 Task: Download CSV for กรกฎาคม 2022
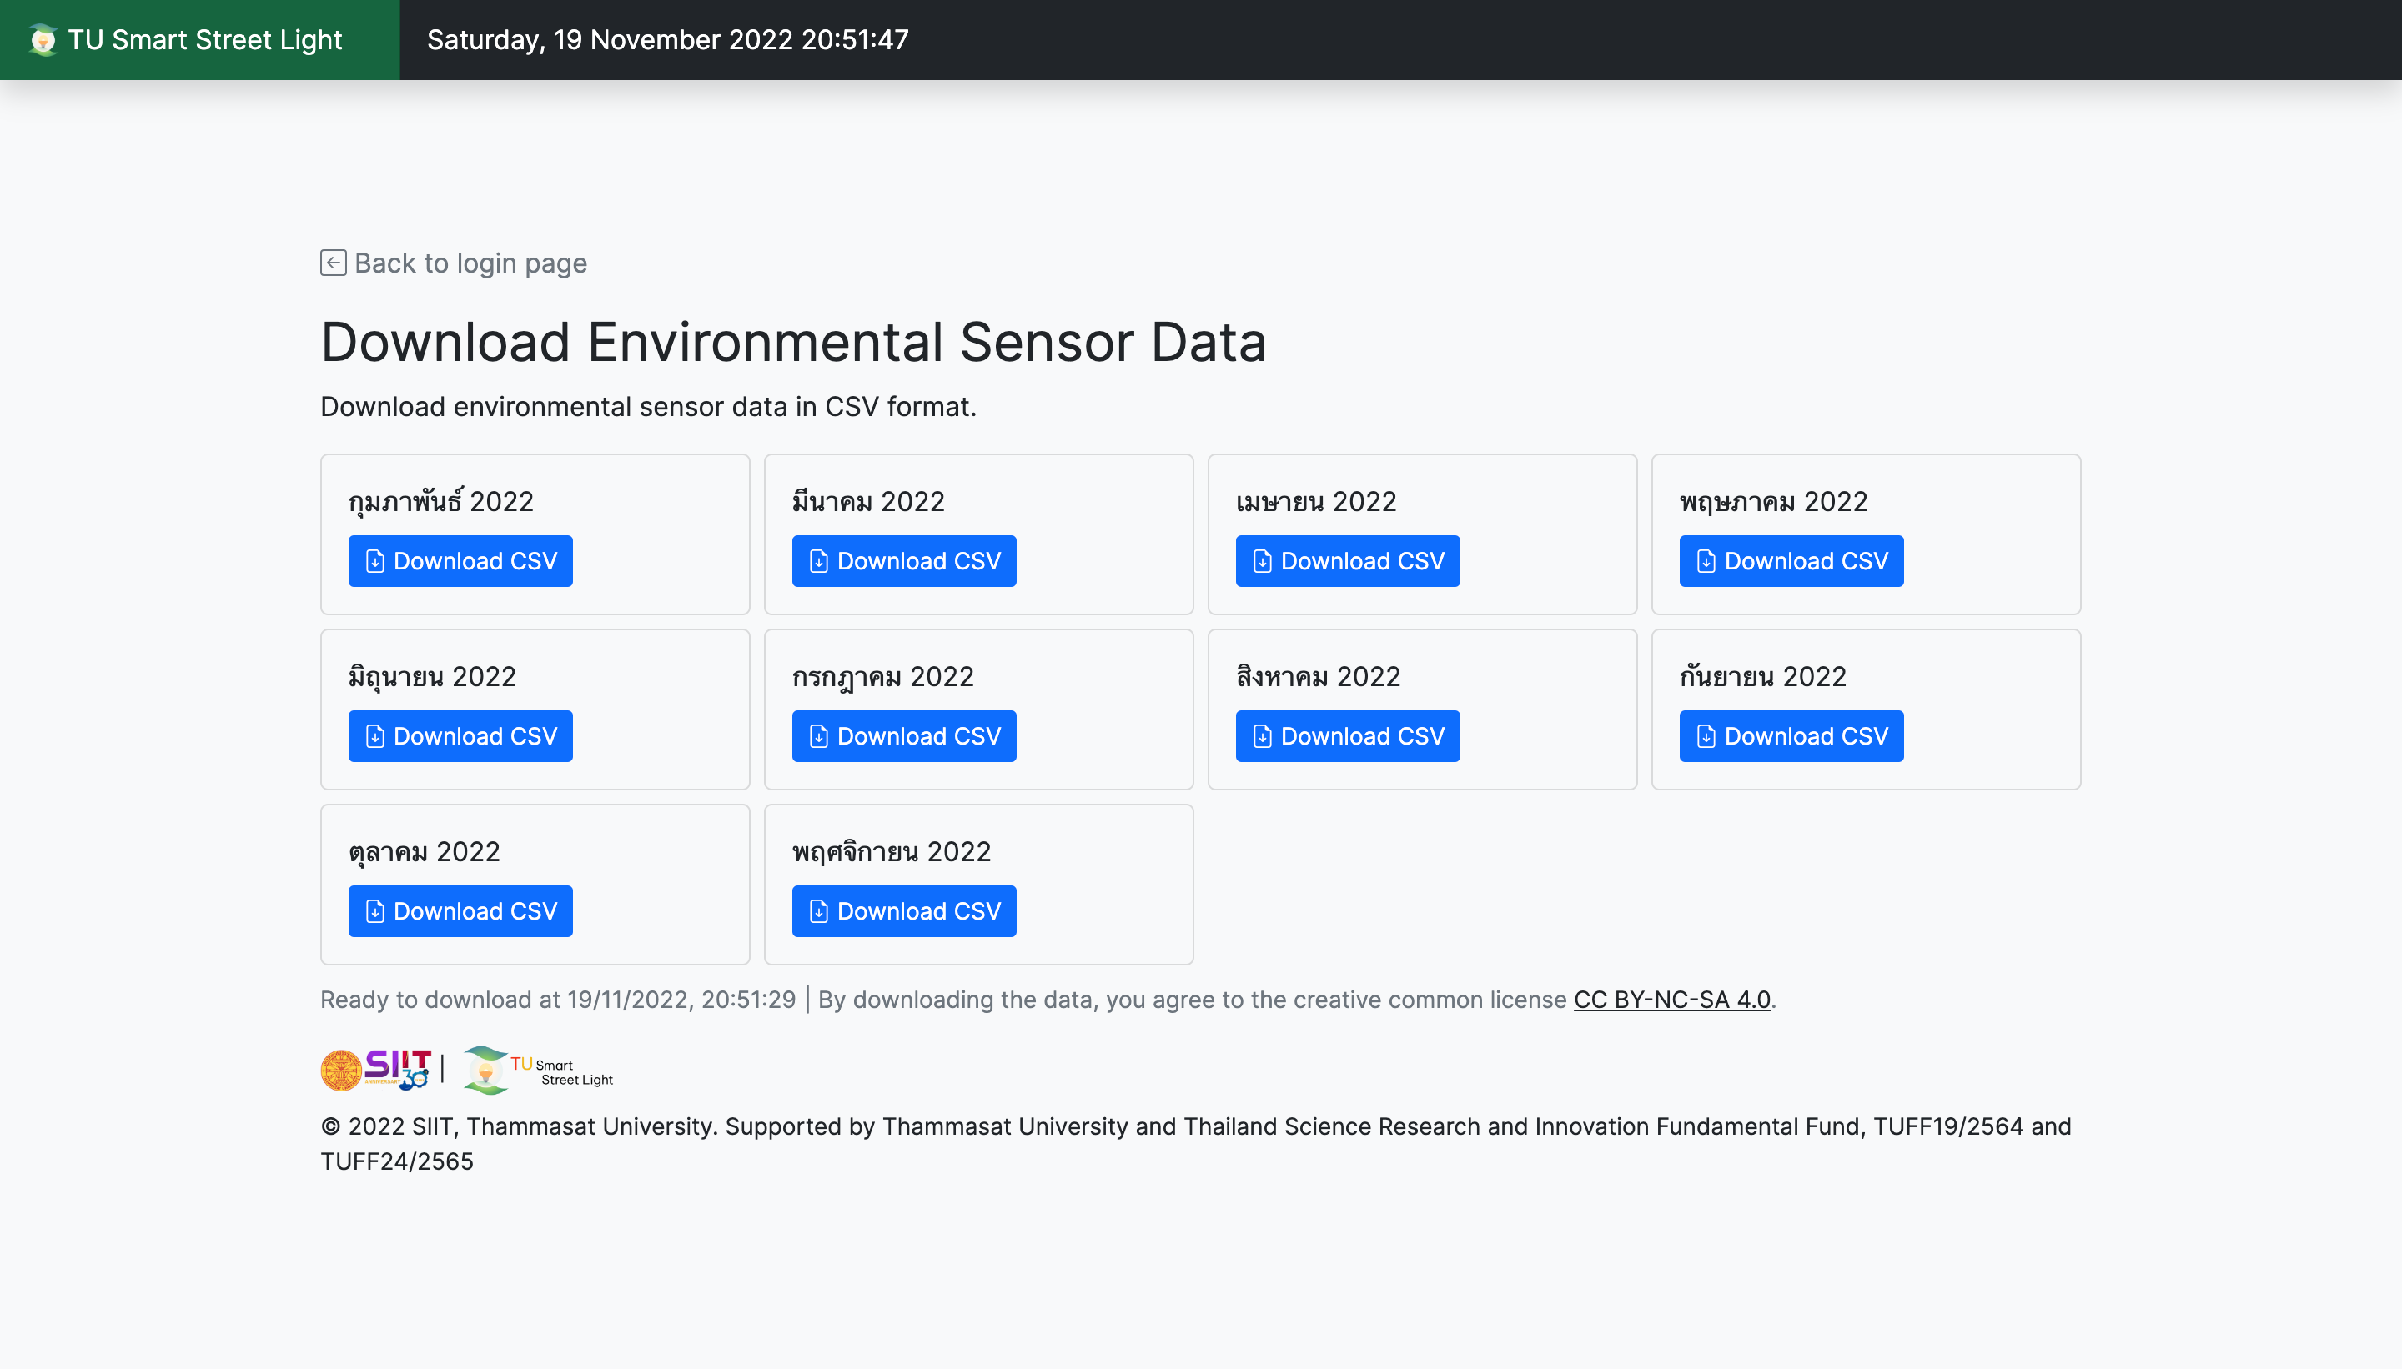point(903,736)
